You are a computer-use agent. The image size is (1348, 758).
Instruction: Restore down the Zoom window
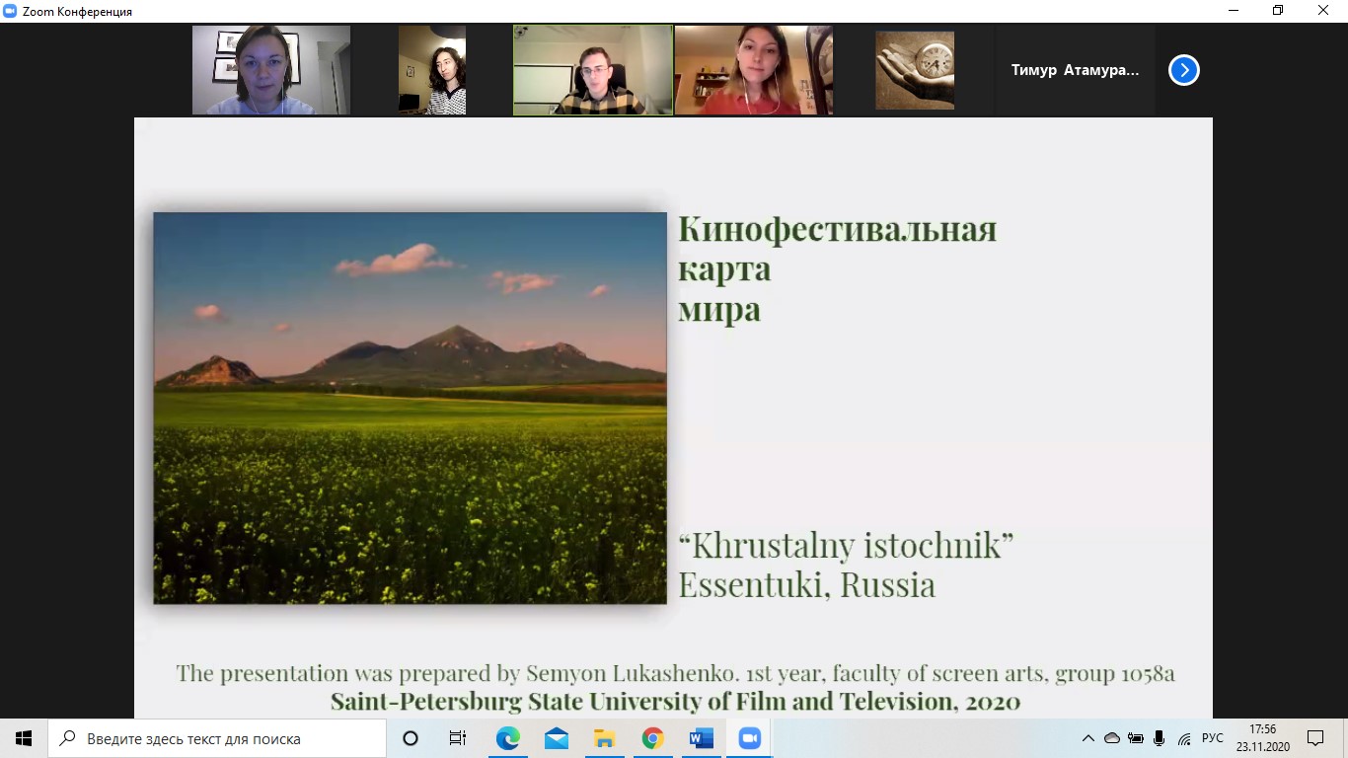click(x=1278, y=11)
